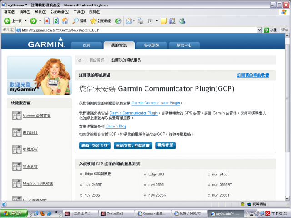Viewport: 291px width, 218px height.
Task: Open the 檔案 (File) menu
Action: [9, 12]
